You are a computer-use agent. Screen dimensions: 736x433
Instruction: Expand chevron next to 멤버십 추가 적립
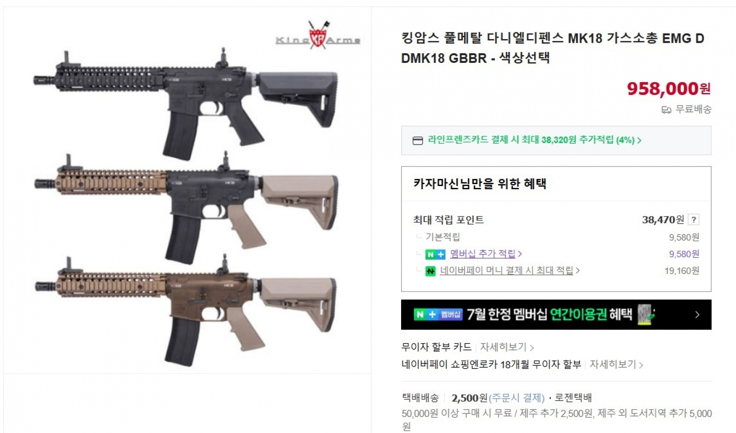(x=520, y=254)
